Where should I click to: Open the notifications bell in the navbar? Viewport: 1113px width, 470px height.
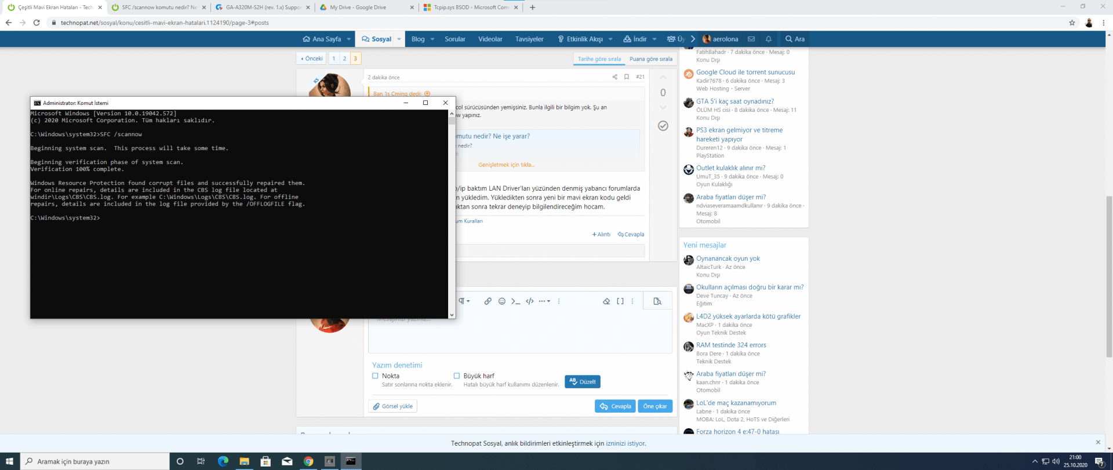point(769,39)
